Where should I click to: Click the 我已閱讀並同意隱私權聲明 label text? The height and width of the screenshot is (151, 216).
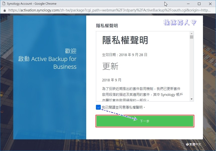tap(123, 107)
